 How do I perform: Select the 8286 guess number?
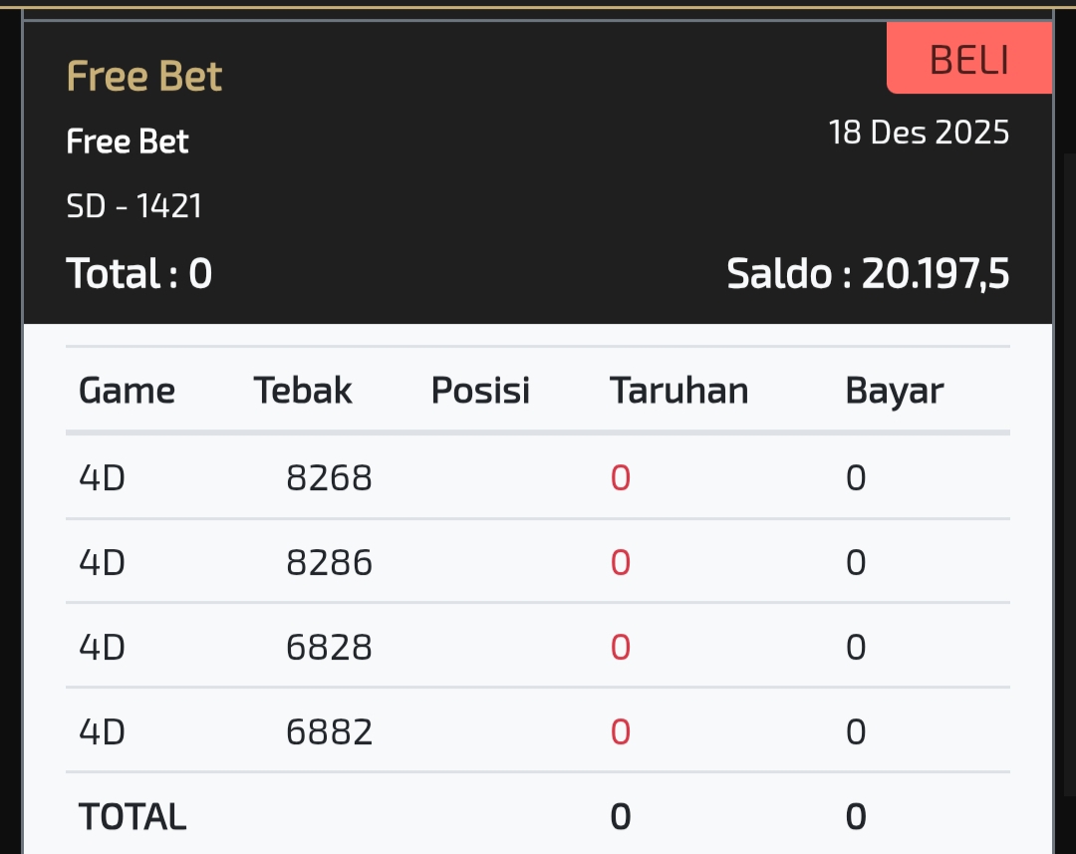coord(329,563)
